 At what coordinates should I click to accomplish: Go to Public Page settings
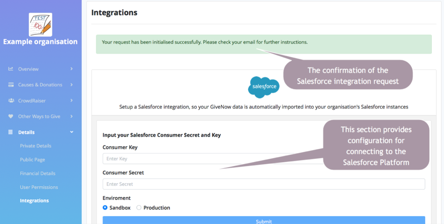pyautogui.click(x=33, y=160)
